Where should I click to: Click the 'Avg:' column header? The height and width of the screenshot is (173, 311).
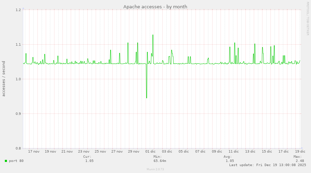point(228,157)
